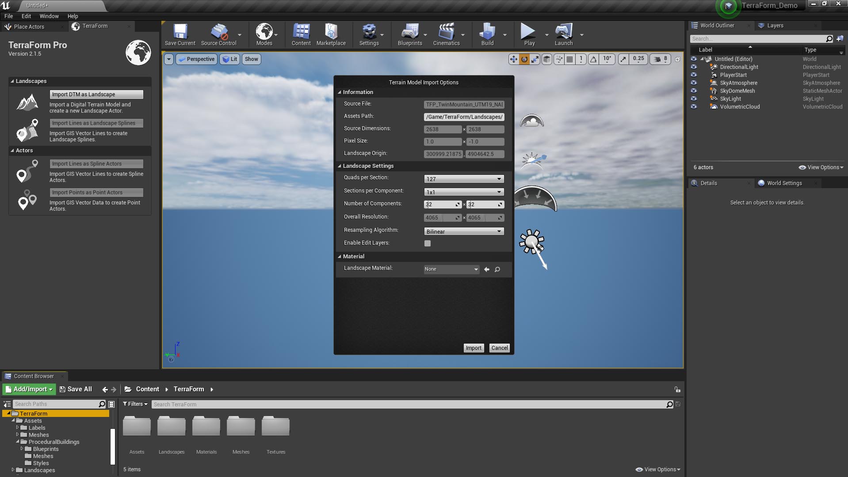This screenshot has height=477, width=848.
Task: Open Materials folder thumbnail
Action: tap(206, 426)
